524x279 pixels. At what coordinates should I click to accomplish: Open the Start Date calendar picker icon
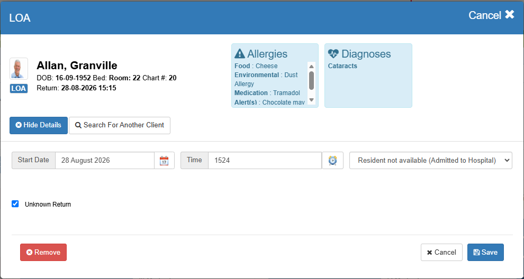(x=164, y=161)
